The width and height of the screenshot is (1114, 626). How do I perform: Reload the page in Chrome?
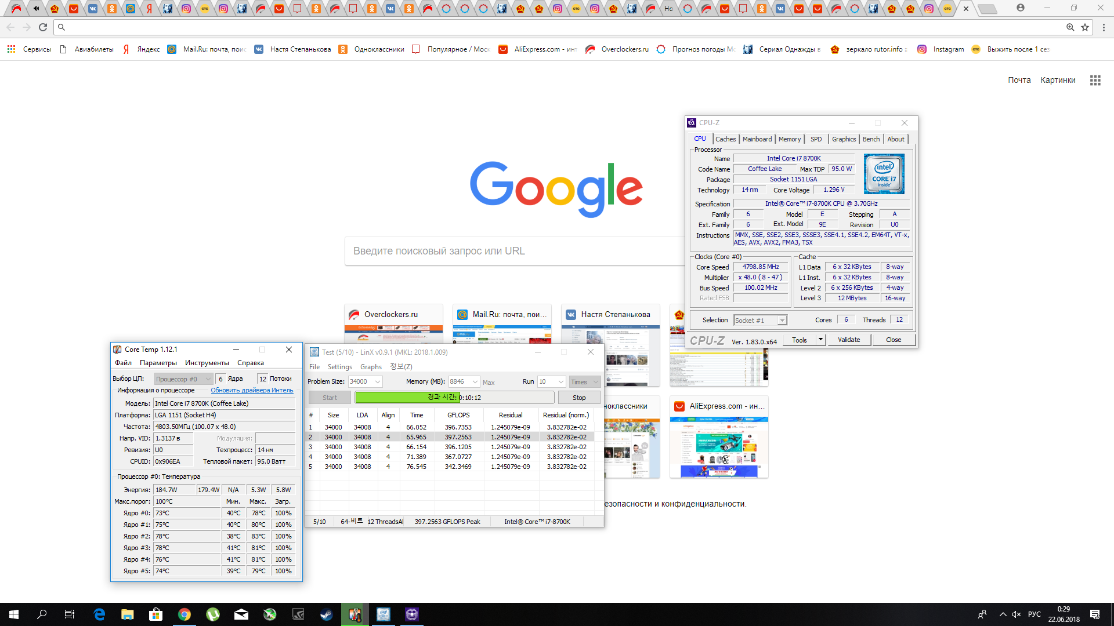(x=43, y=27)
